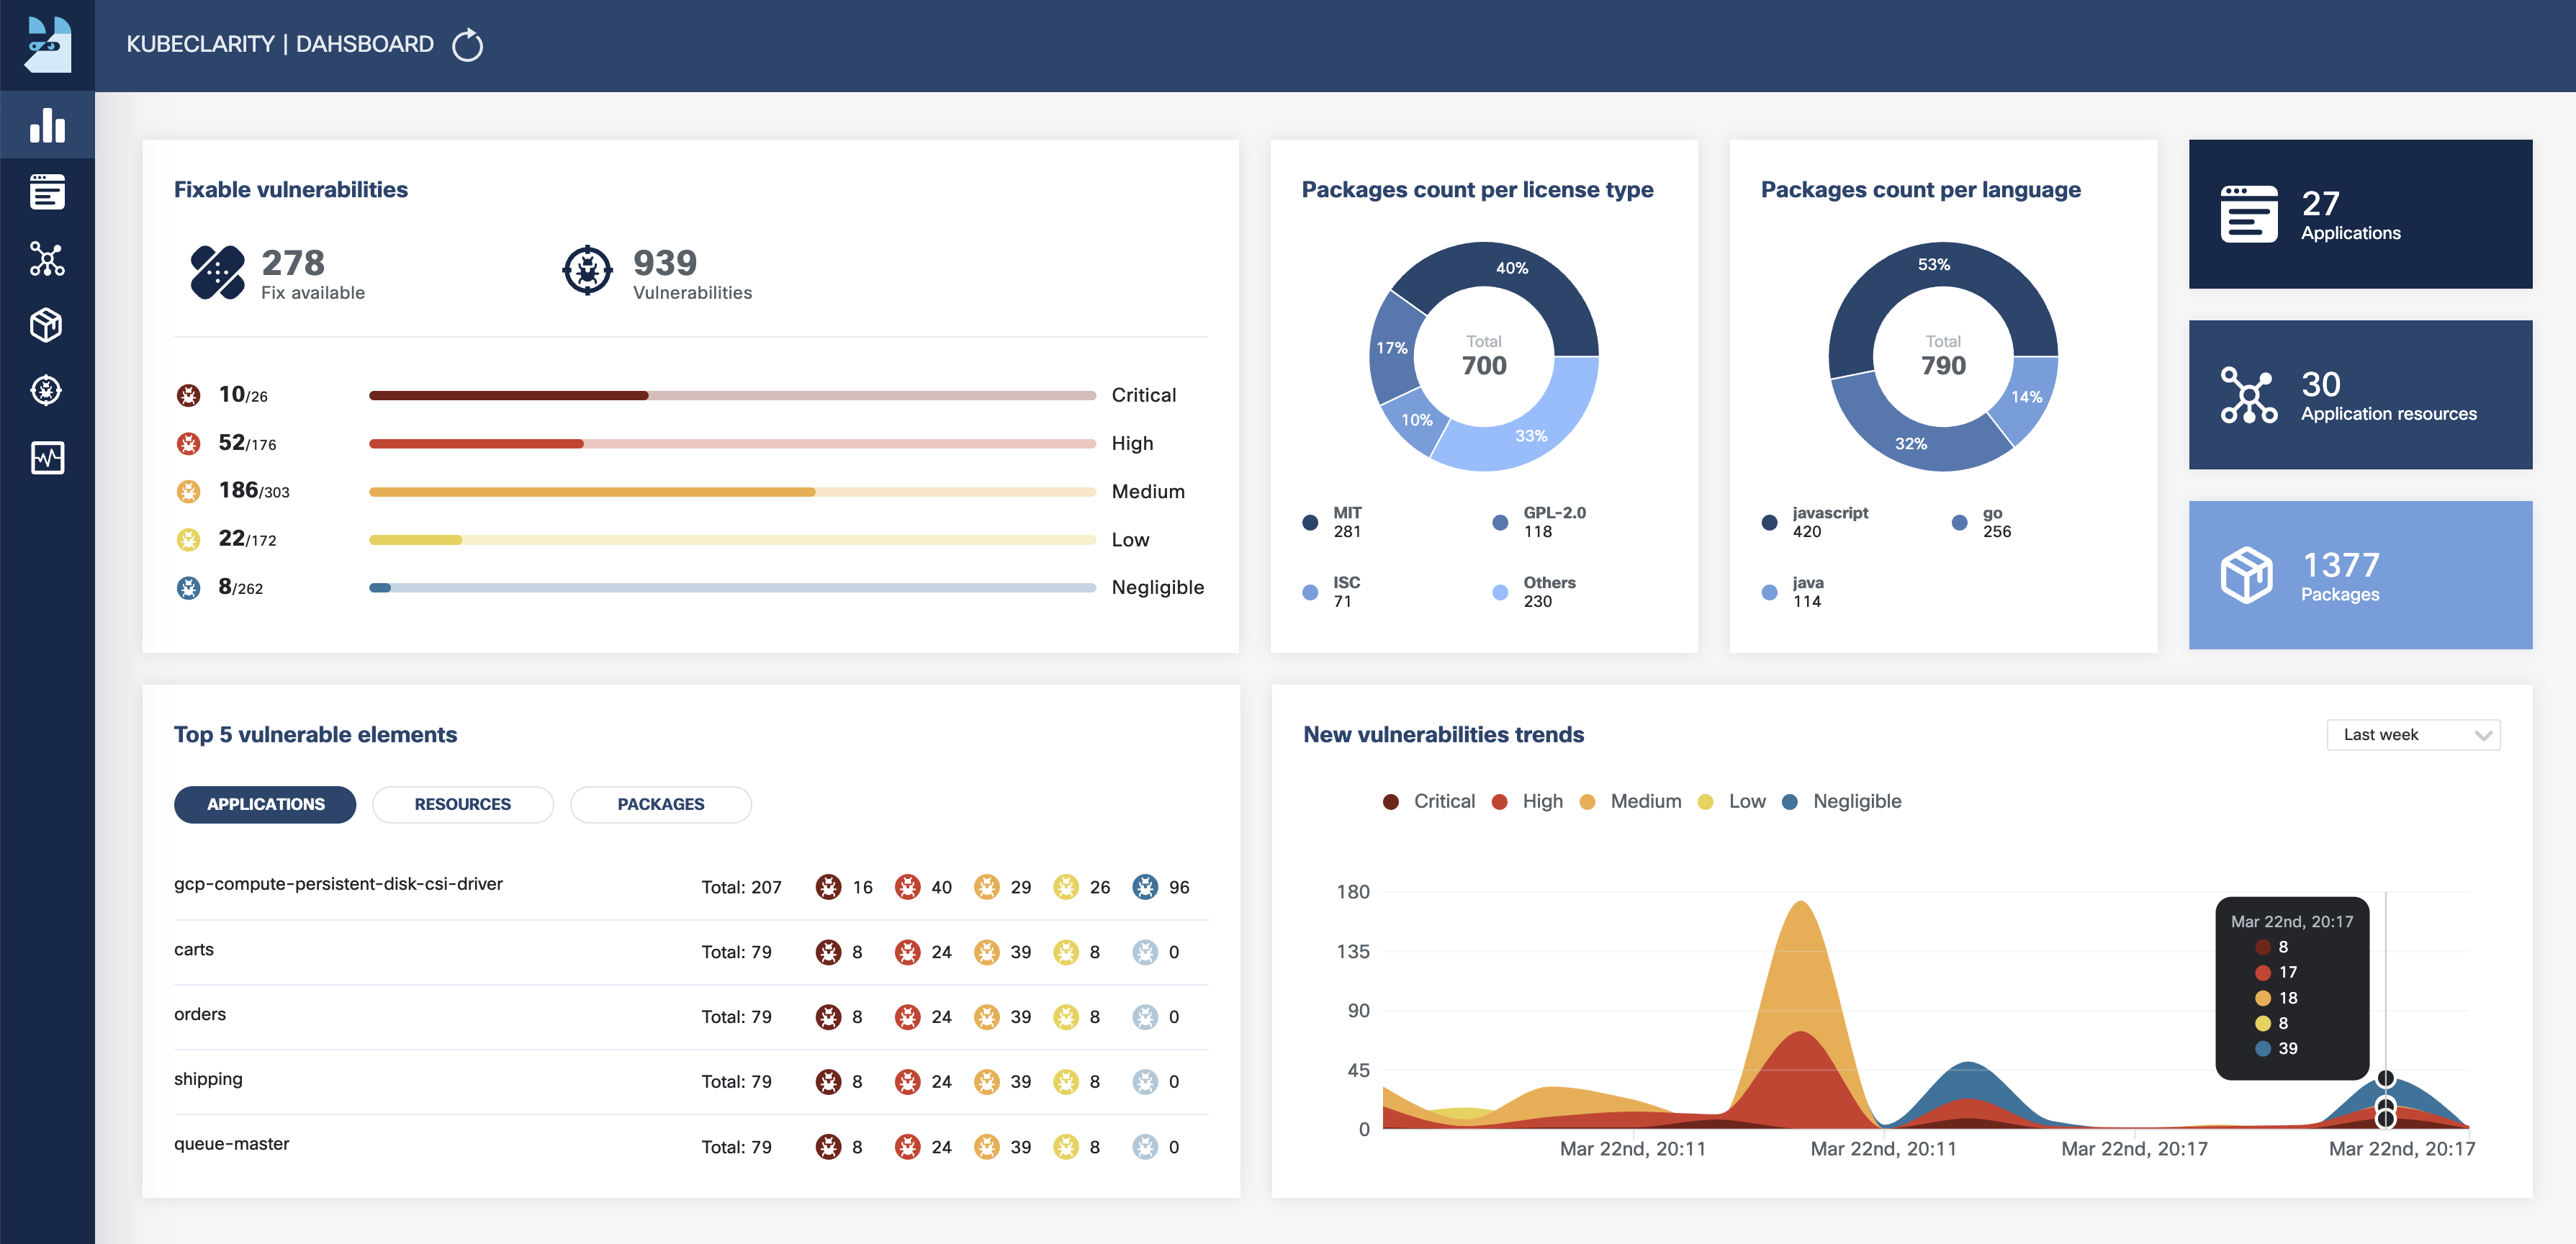
Task: Open the 1377 Packages card
Action: coord(2360,575)
